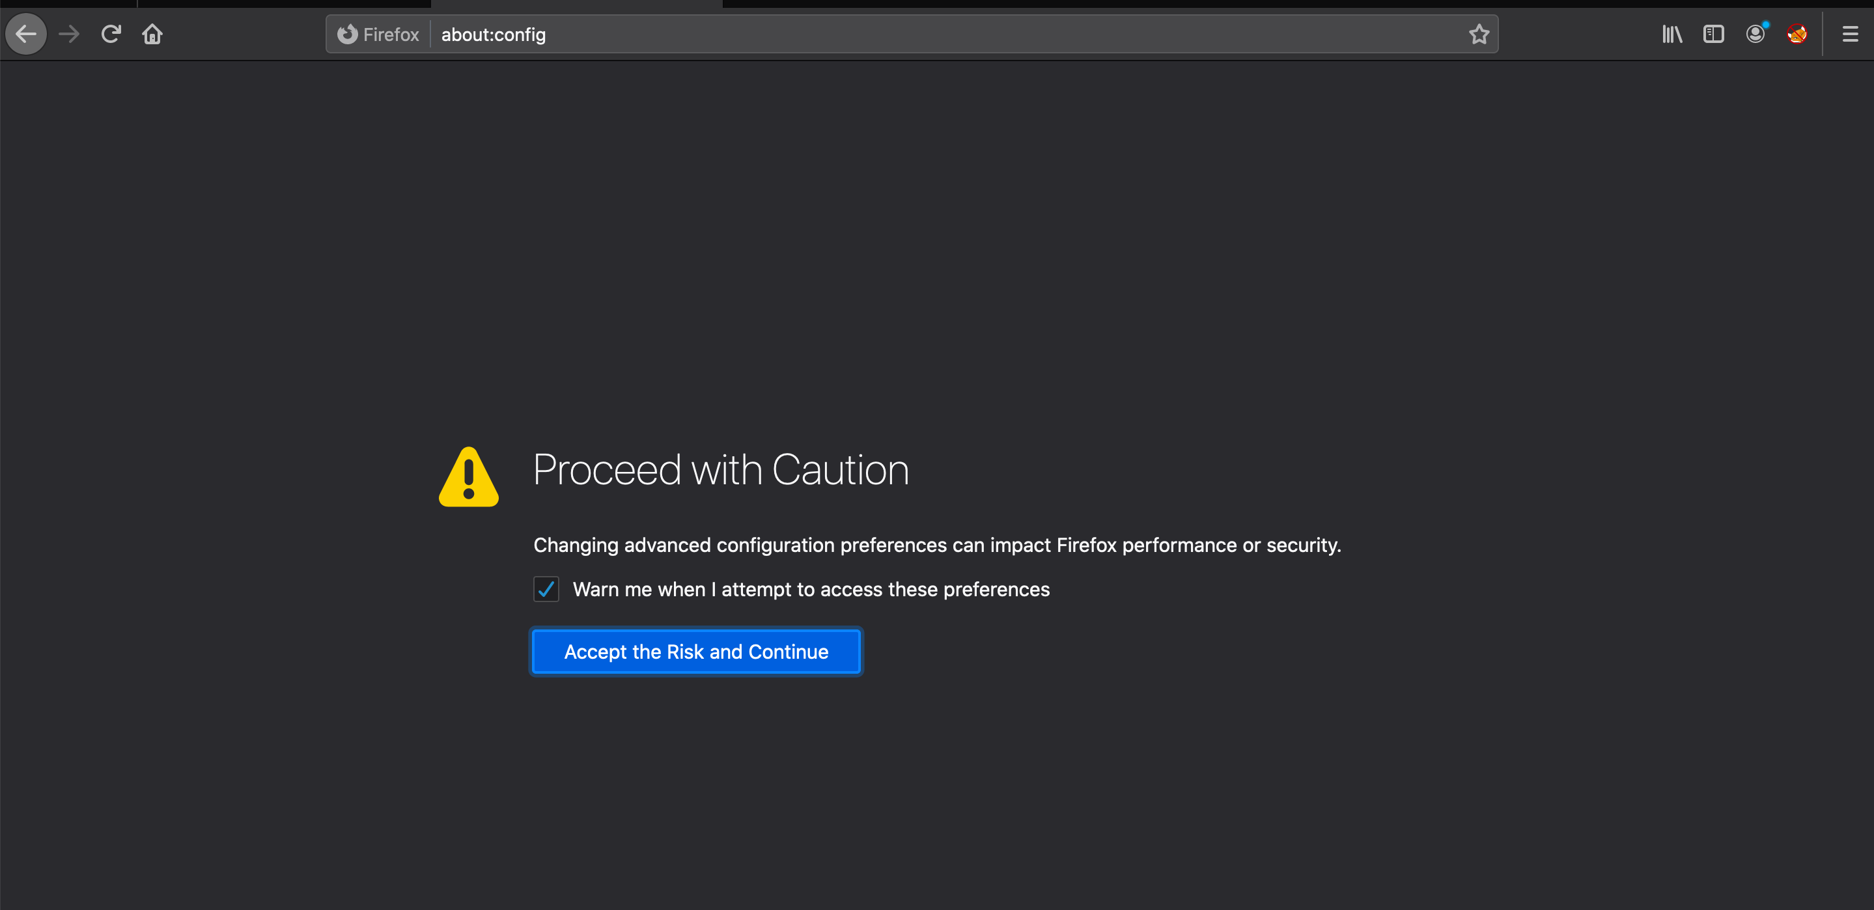Show the sidebars panel
Image resolution: width=1874 pixels, height=910 pixels.
coord(1713,34)
